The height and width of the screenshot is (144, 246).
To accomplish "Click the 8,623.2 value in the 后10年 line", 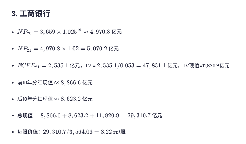I will (71, 99).
